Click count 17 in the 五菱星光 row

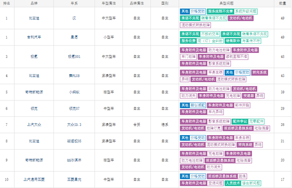pyautogui.click(x=282, y=179)
